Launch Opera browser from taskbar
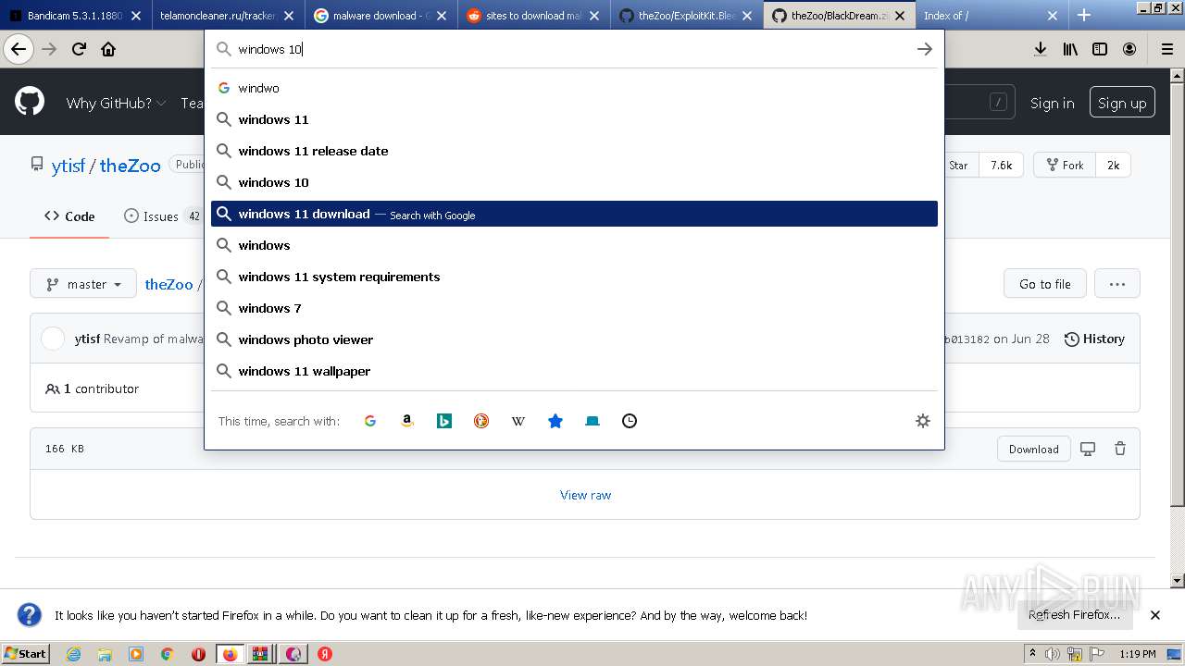The width and height of the screenshot is (1185, 666). [198, 654]
